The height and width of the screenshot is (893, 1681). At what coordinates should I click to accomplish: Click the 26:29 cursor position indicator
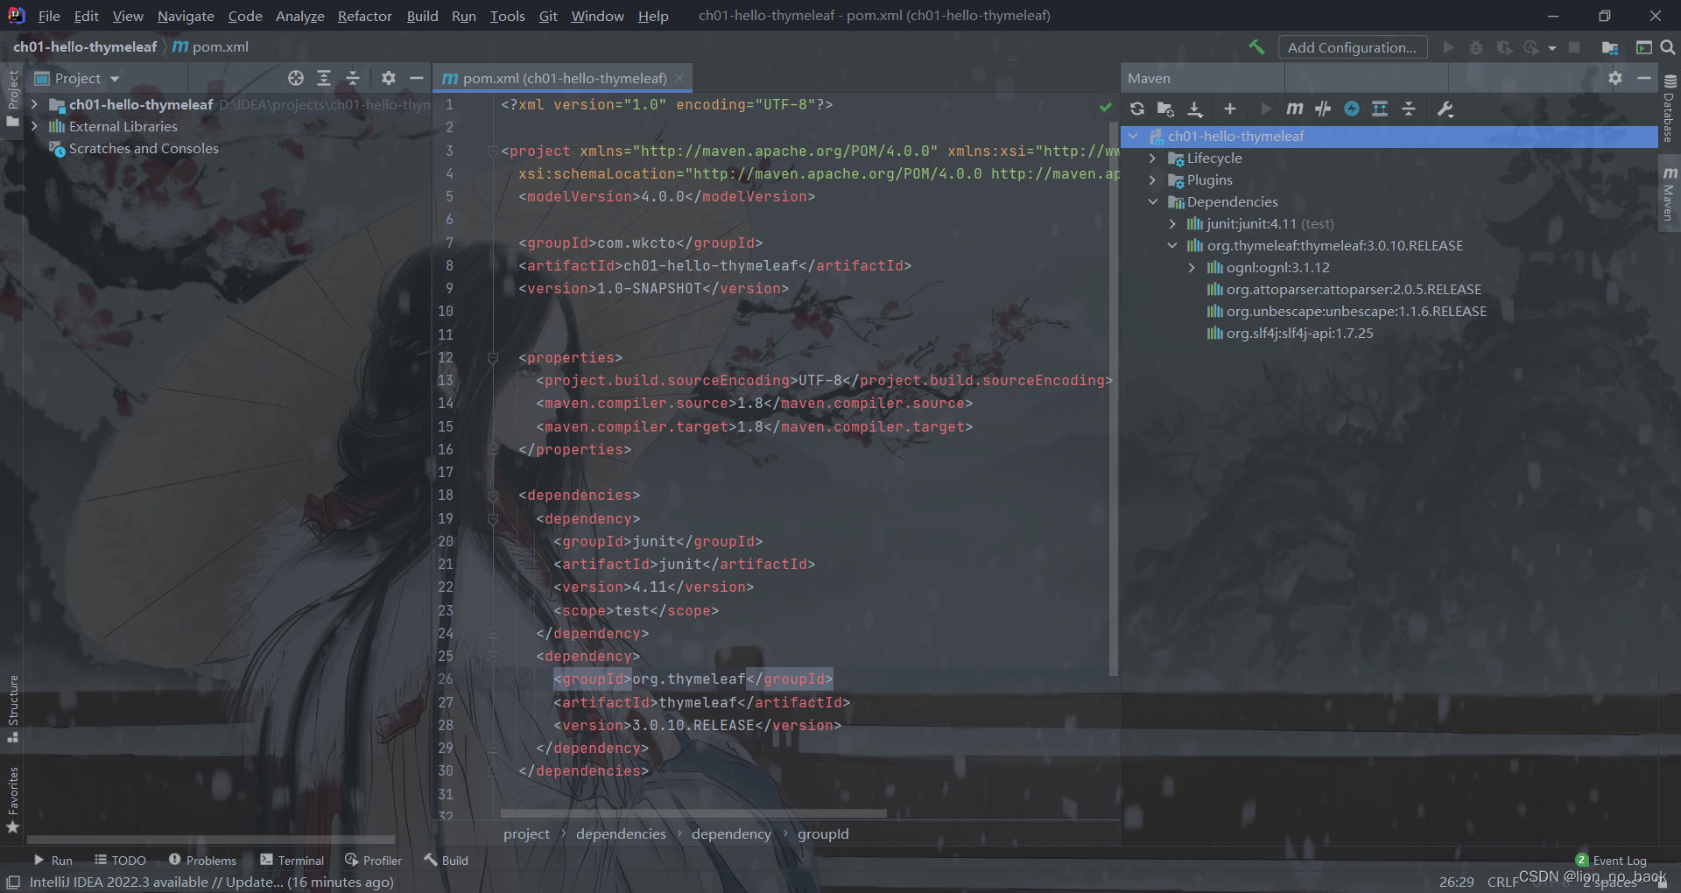1456,882
